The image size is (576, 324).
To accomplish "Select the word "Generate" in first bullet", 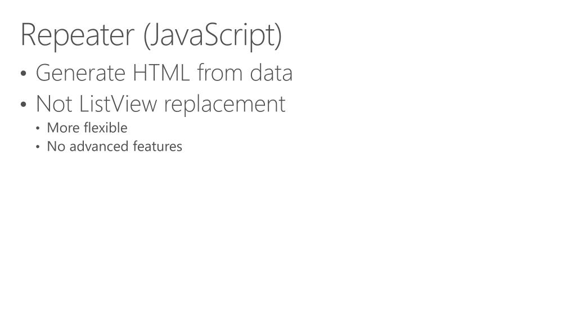I will tap(80, 73).
